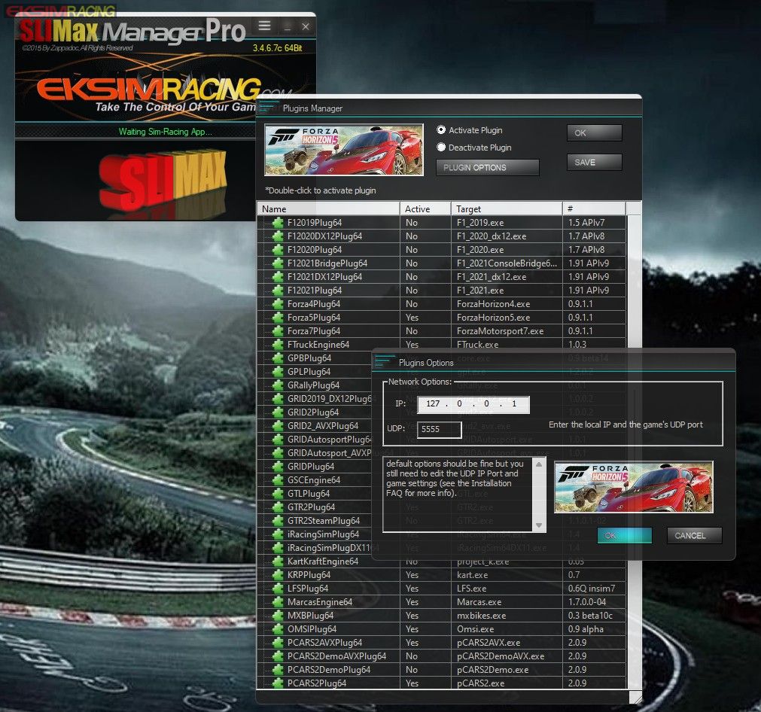Click the last IP octet field

[x=514, y=404]
